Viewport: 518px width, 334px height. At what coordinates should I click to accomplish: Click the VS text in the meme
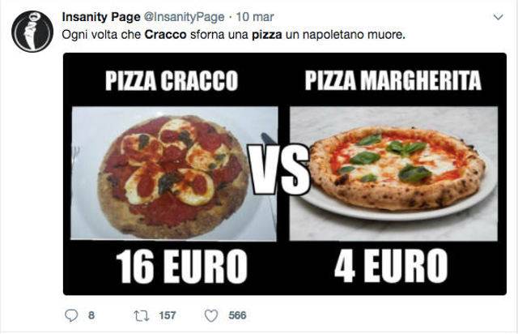[x=279, y=169]
